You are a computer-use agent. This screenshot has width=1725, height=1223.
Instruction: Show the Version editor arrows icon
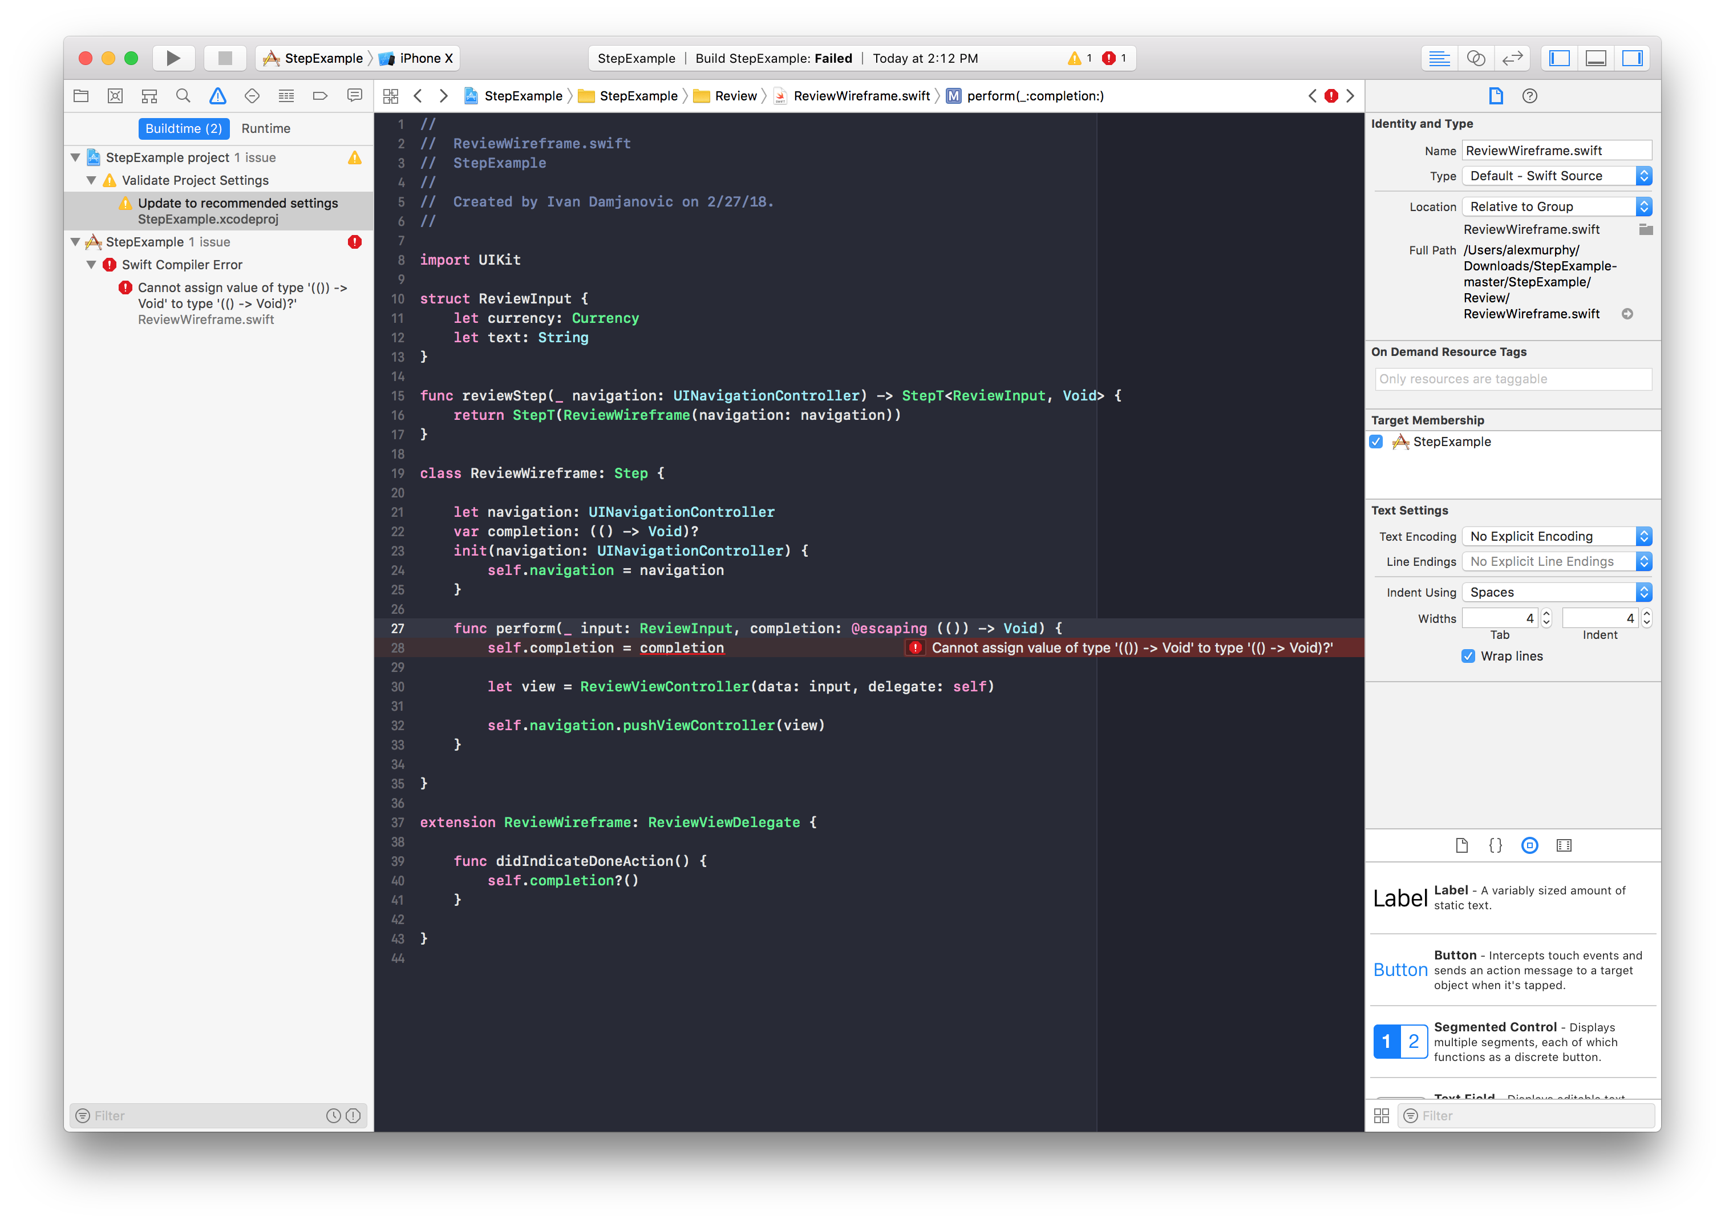[x=1512, y=58]
